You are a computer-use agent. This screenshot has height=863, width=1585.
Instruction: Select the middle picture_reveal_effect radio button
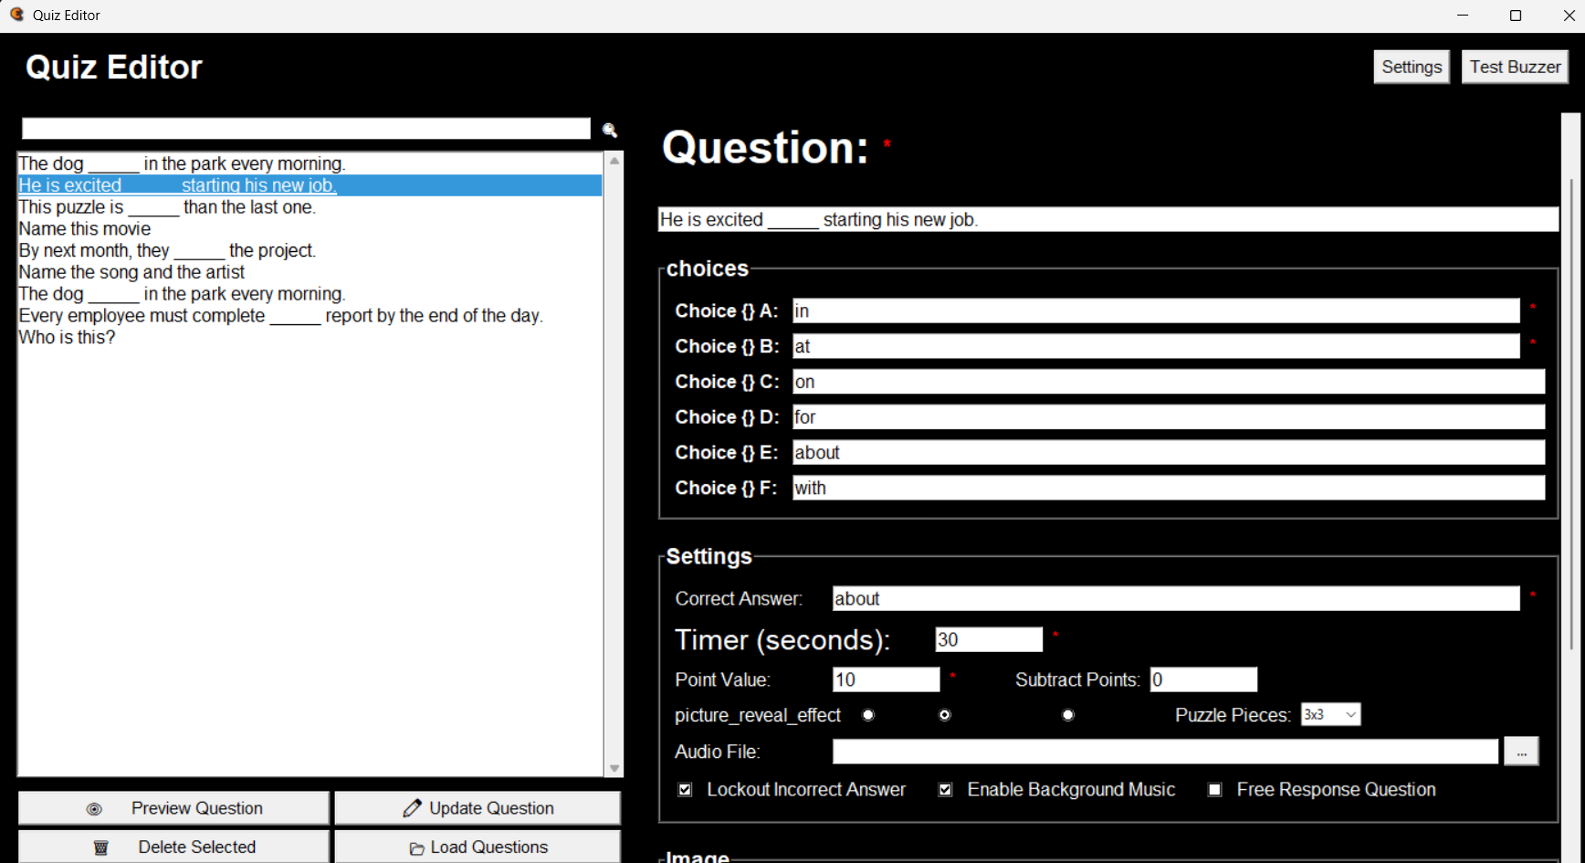[945, 715]
